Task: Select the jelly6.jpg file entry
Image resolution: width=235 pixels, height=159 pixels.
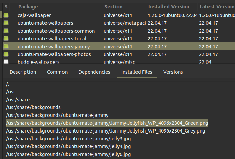Action: [x=68, y=154]
